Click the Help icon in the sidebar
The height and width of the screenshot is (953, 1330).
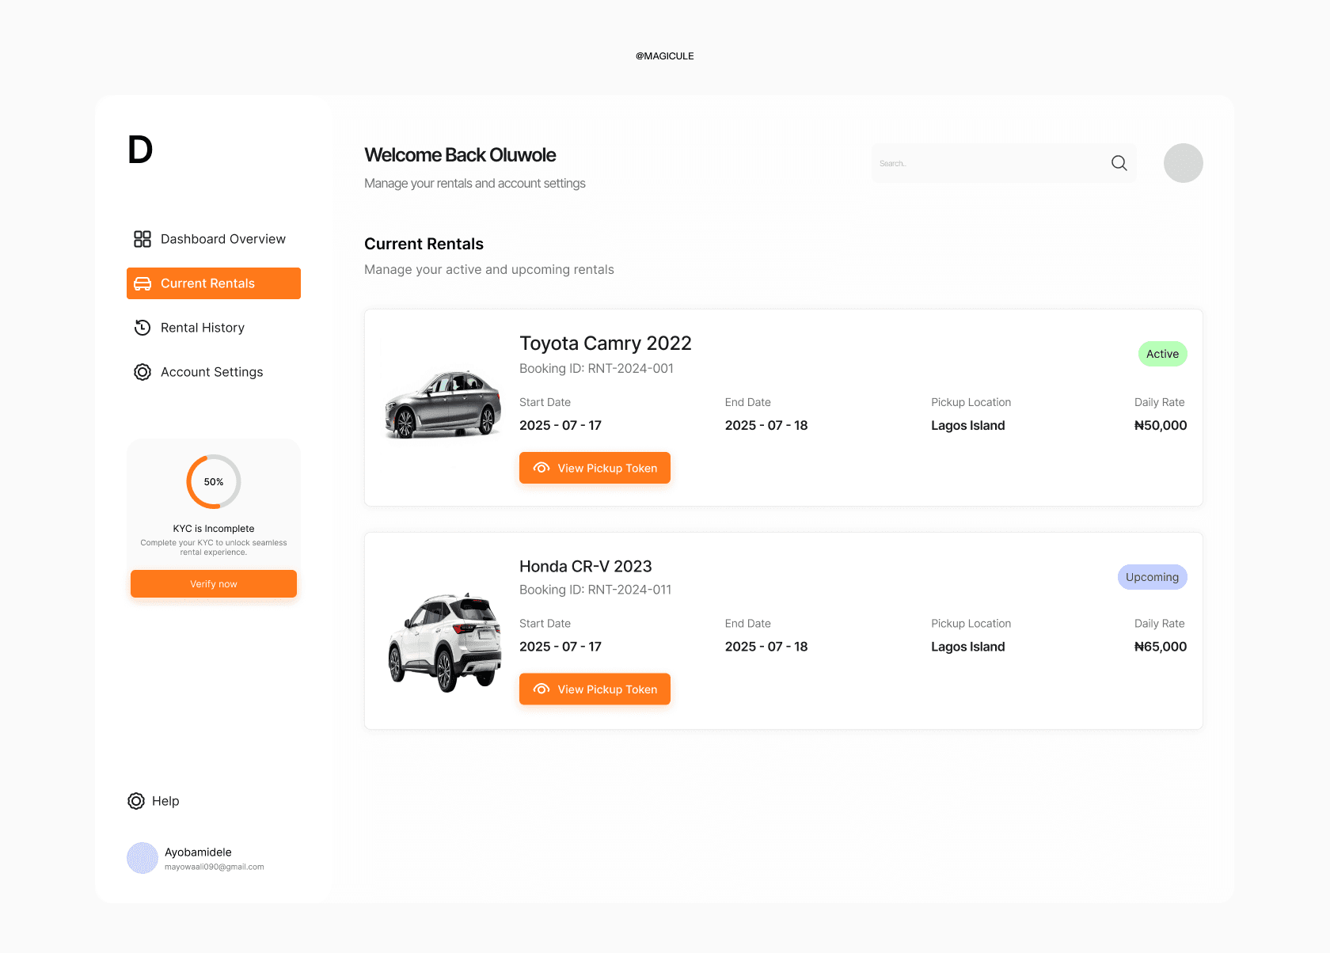[x=136, y=801]
